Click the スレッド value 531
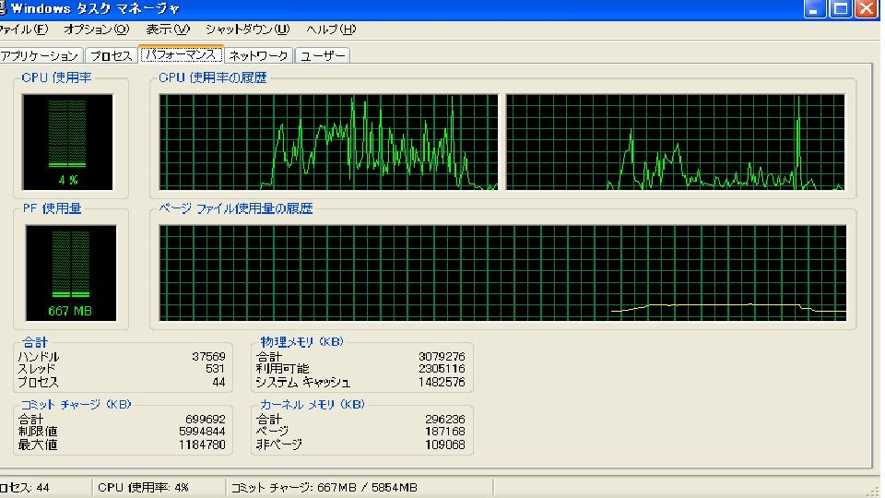 tap(215, 369)
